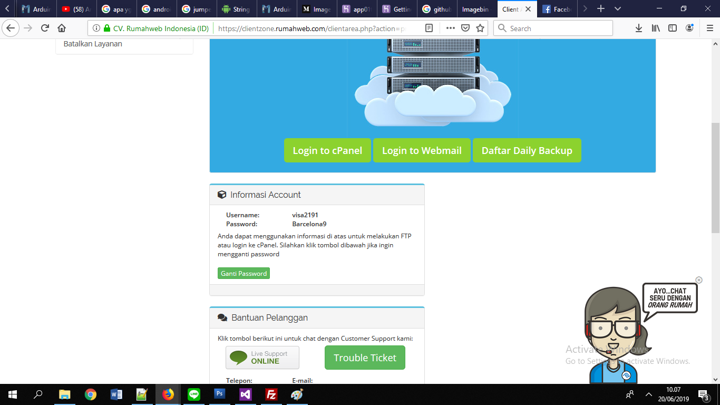Open the Downloads panel

tap(638, 28)
